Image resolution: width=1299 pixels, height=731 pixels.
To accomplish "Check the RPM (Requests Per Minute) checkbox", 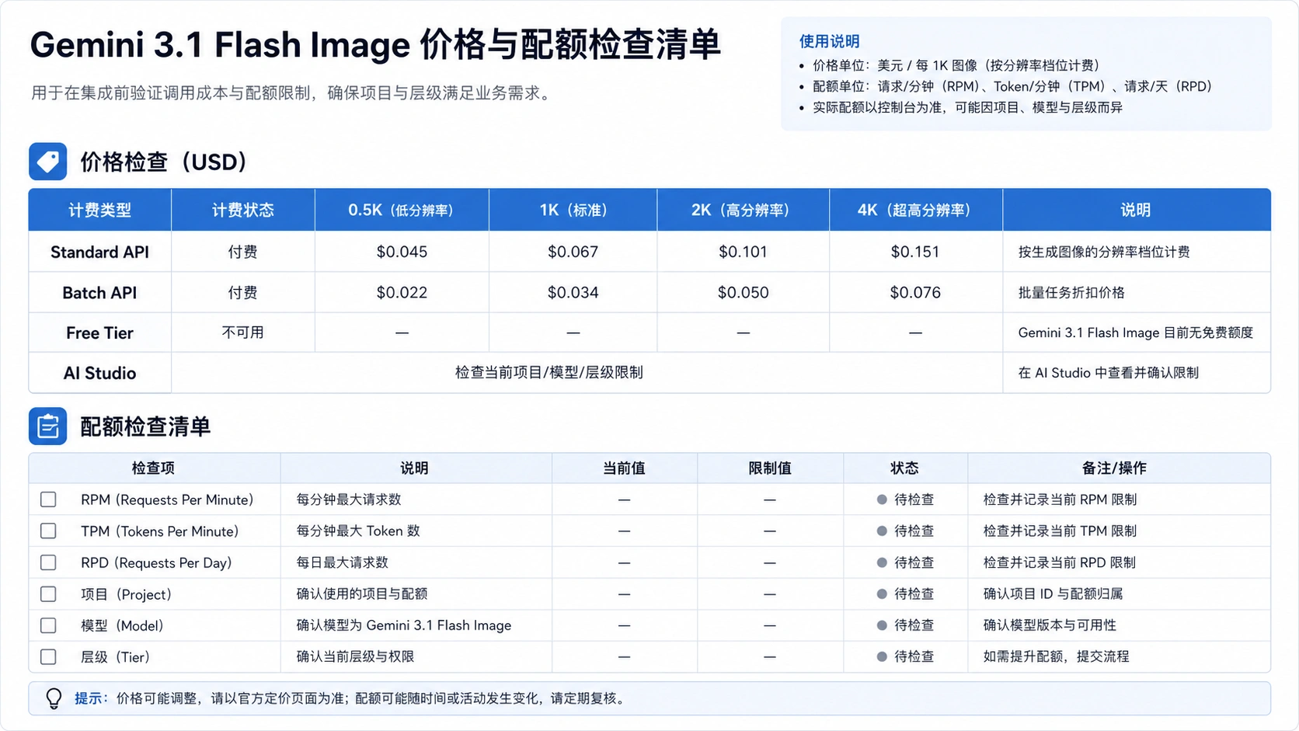I will tap(48, 500).
